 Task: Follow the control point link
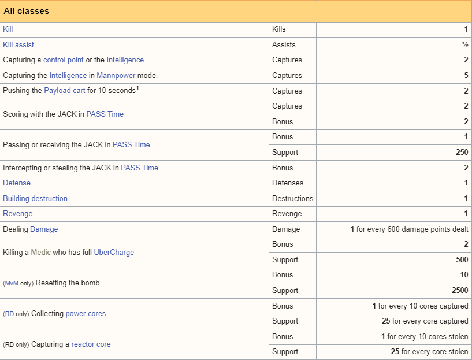[x=64, y=60]
